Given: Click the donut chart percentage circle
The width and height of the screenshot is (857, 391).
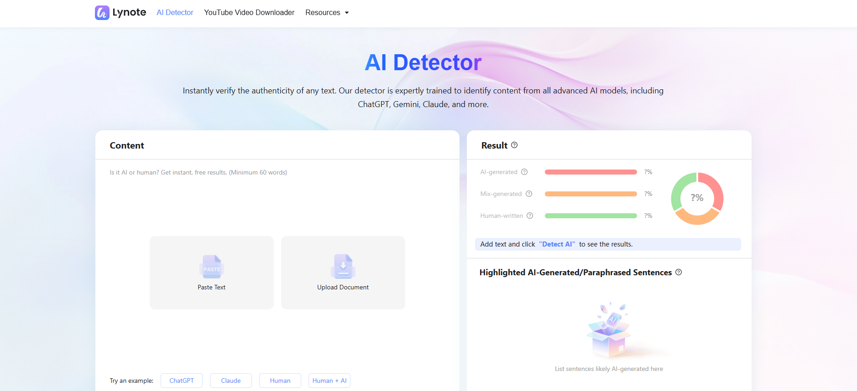Looking at the screenshot, I should tap(697, 198).
